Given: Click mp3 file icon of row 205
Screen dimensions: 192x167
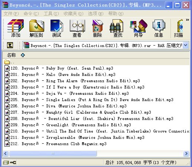Looking at the screenshot, I should (x=7, y=100).
